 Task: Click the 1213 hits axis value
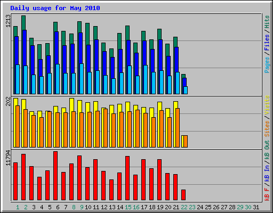click(x=8, y=21)
